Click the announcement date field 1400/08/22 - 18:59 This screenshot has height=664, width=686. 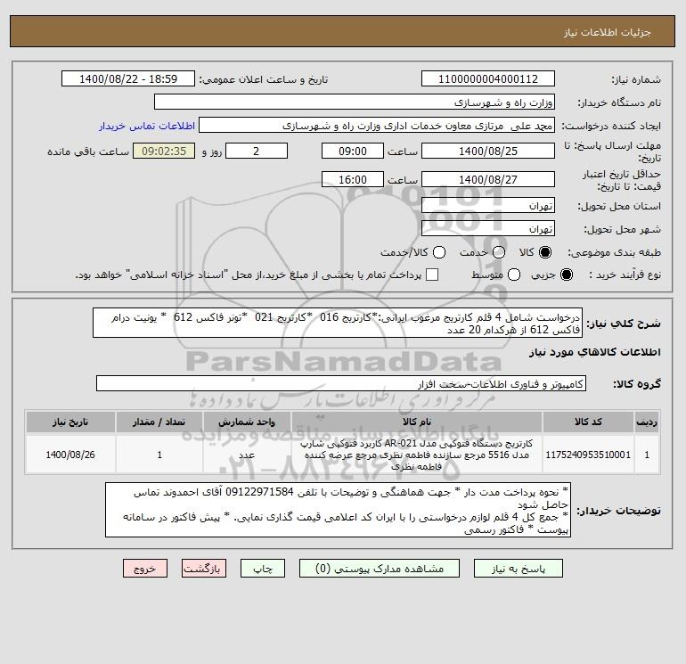[x=128, y=79]
